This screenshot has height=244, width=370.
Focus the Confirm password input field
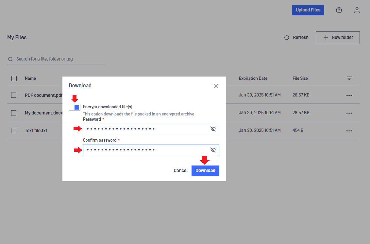click(151, 150)
